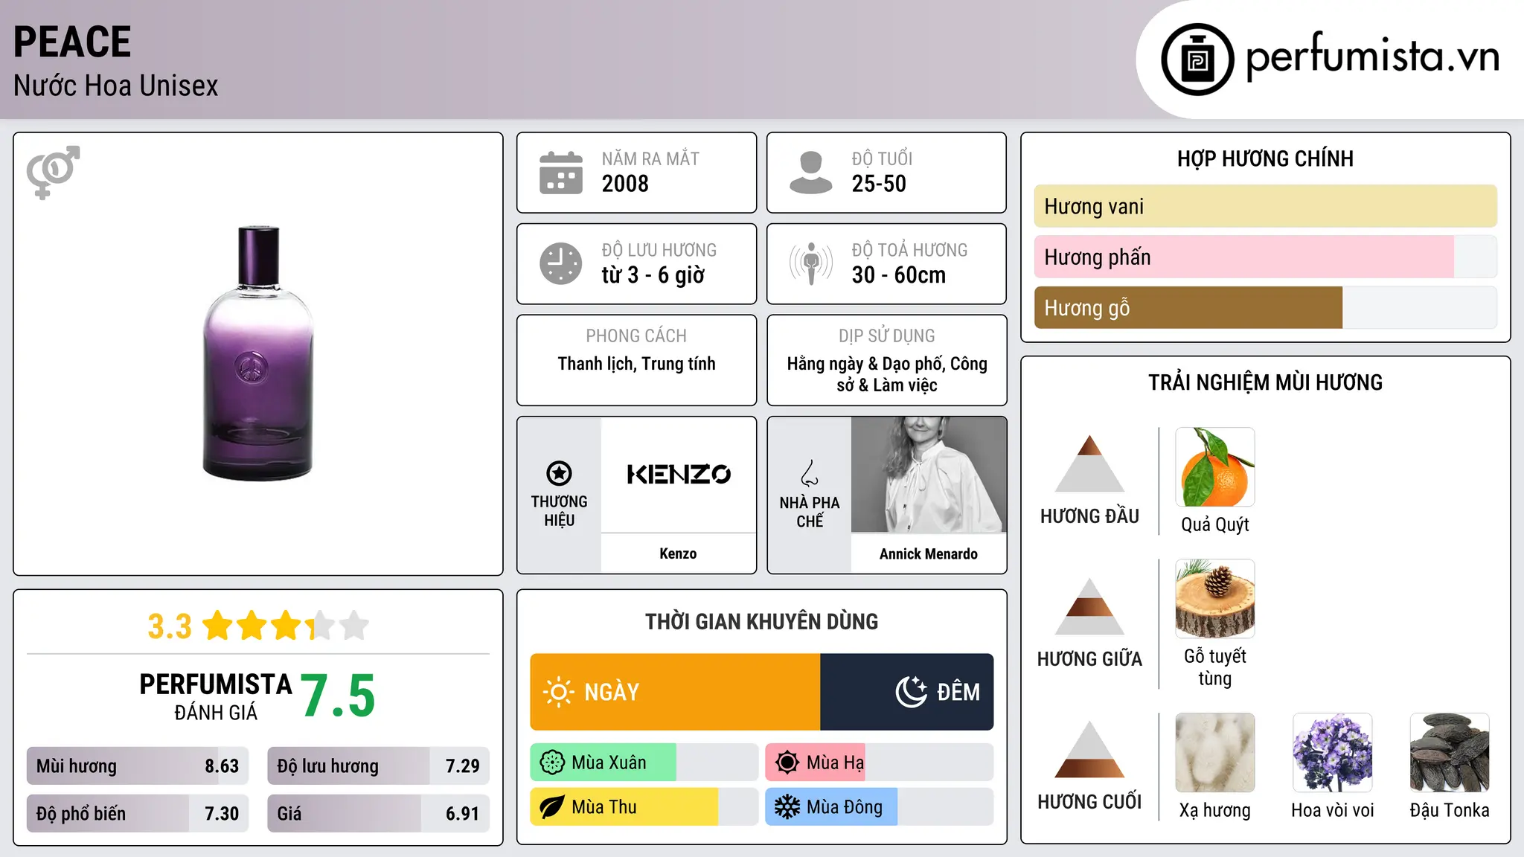Image resolution: width=1524 pixels, height=857 pixels.
Task: Click the 3.3 star rating number
Action: [170, 626]
